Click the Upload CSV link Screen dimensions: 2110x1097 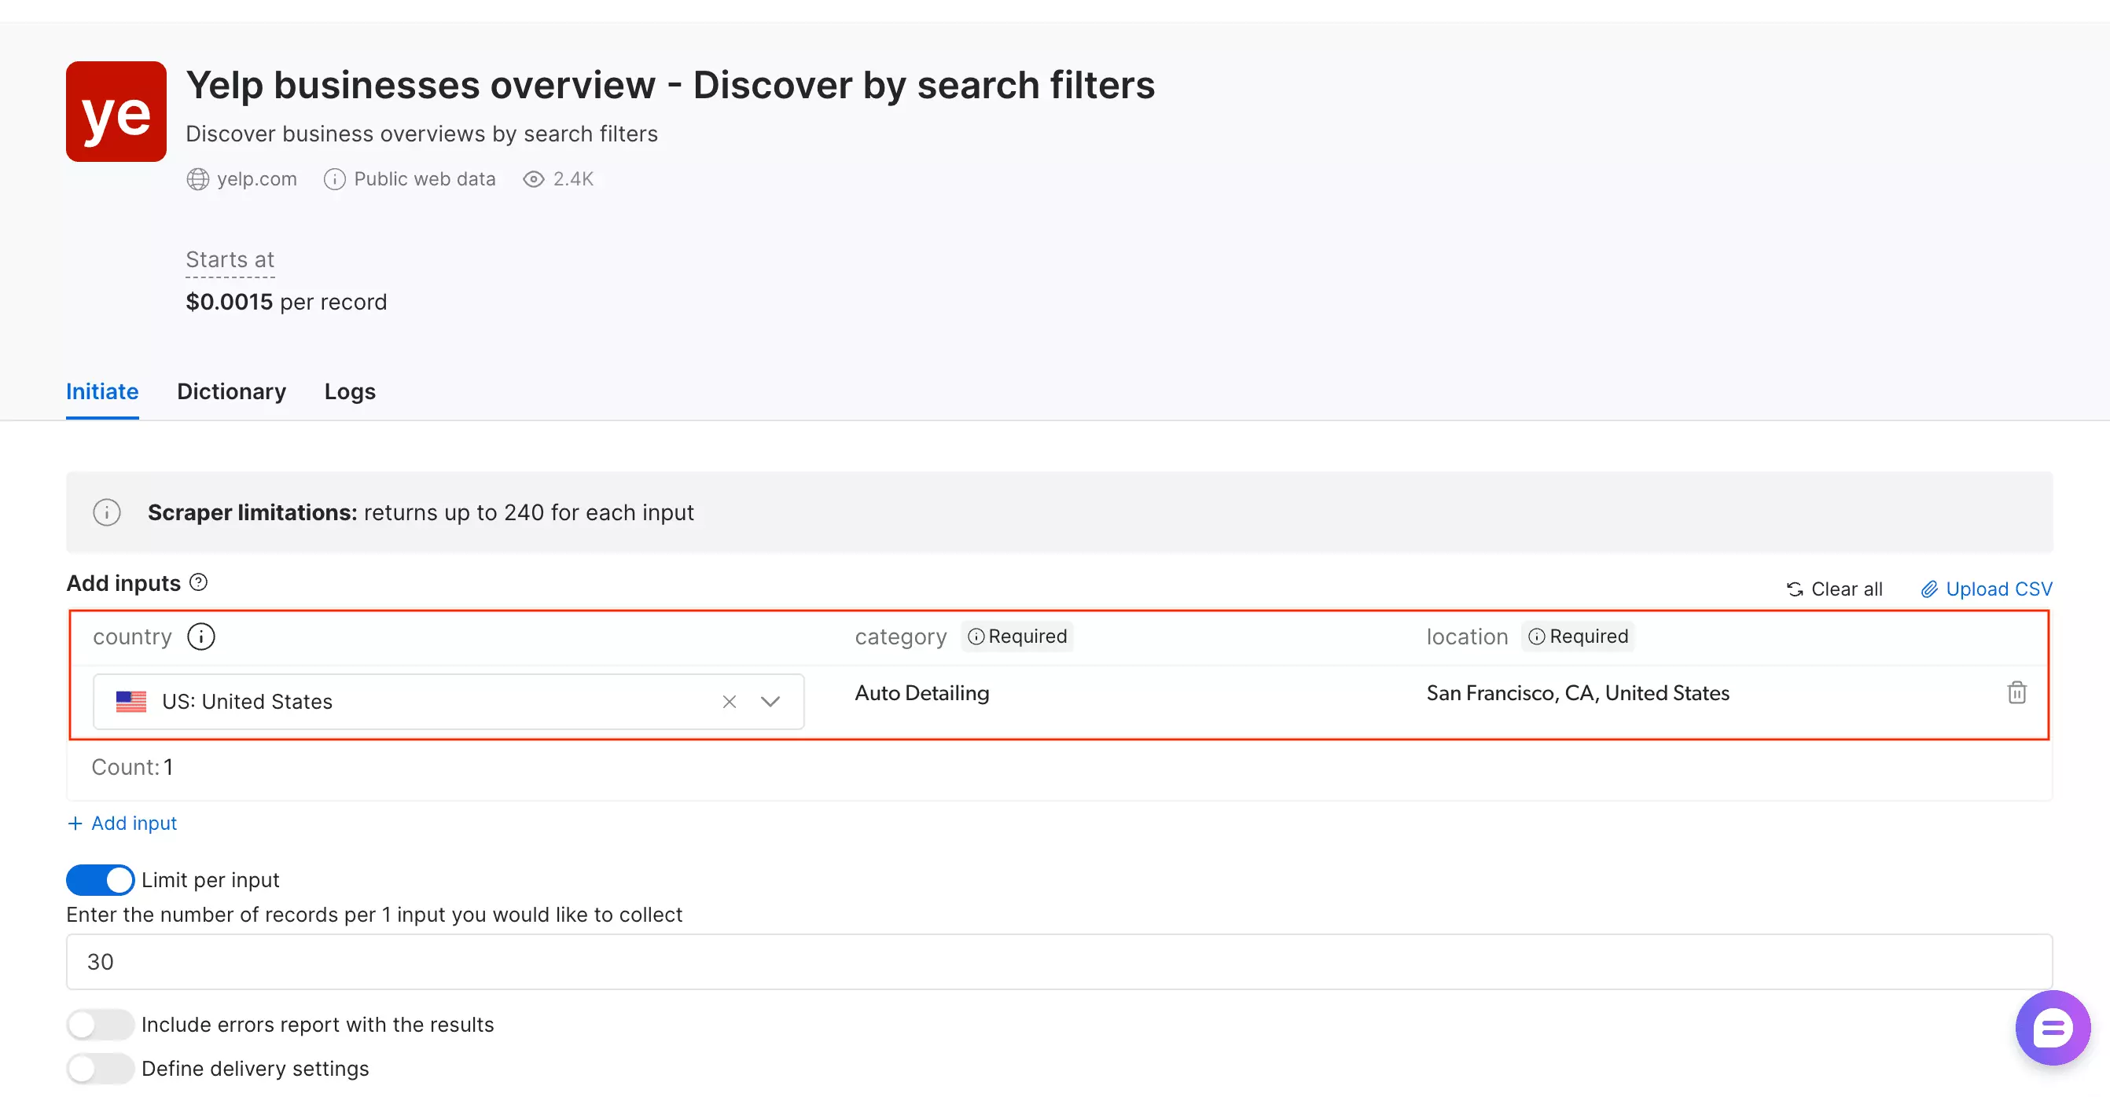pyautogui.click(x=1987, y=589)
